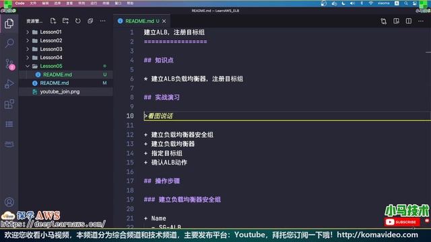Refresh the explorer file tree

pos(78,21)
